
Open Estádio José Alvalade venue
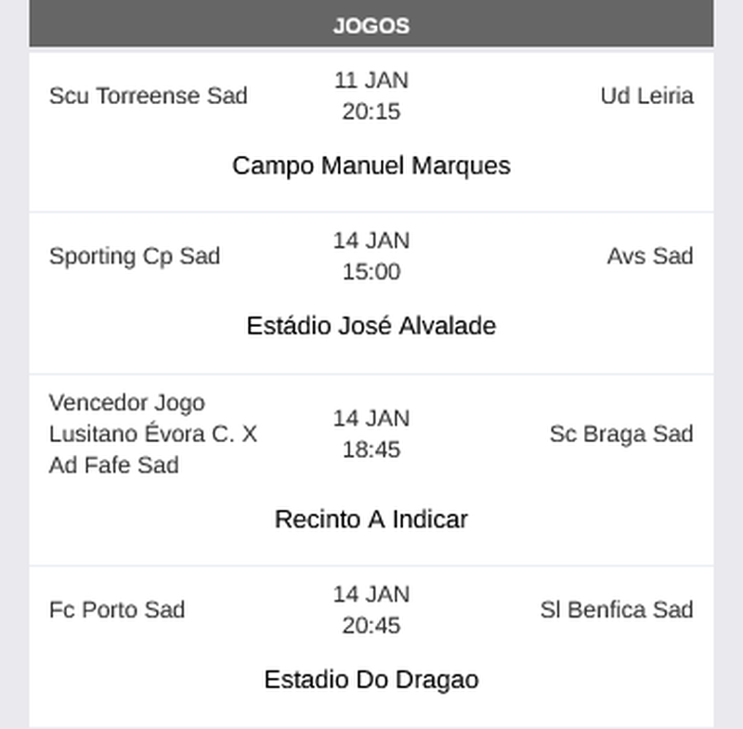(x=371, y=326)
